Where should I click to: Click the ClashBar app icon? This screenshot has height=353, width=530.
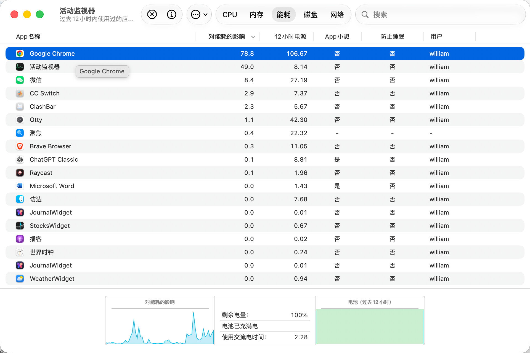(20, 106)
